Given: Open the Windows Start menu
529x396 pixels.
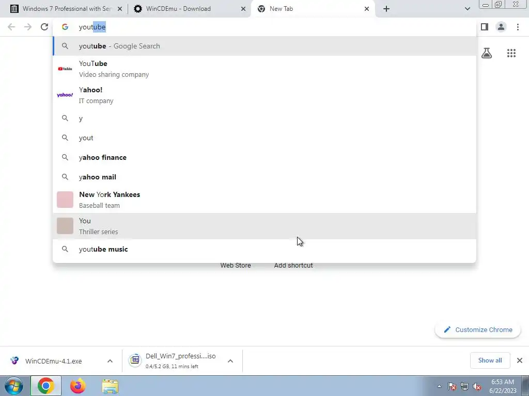Looking at the screenshot, I should pos(14,386).
